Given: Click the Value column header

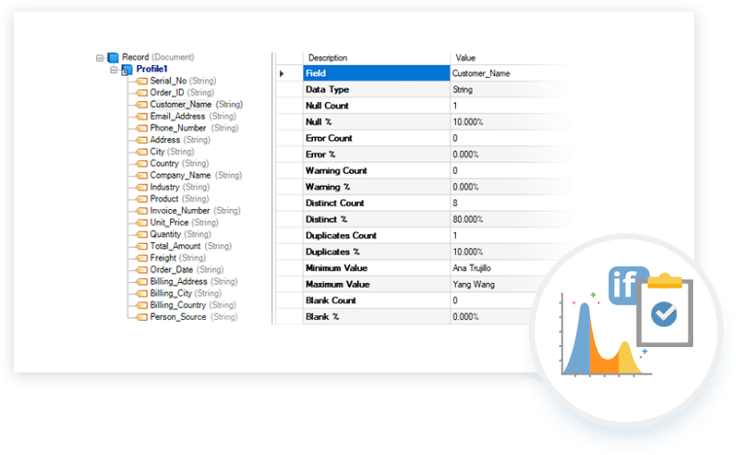Looking at the screenshot, I should (x=465, y=58).
